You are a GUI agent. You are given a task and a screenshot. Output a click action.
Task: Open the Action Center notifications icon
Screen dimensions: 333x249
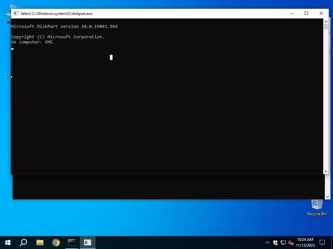coord(322,243)
